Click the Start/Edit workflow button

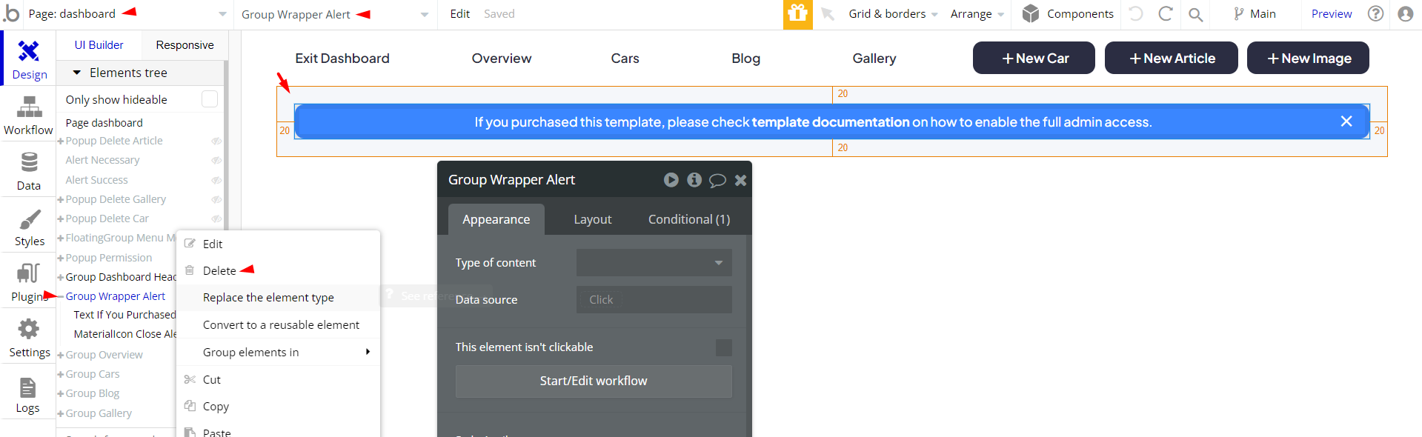[594, 381]
